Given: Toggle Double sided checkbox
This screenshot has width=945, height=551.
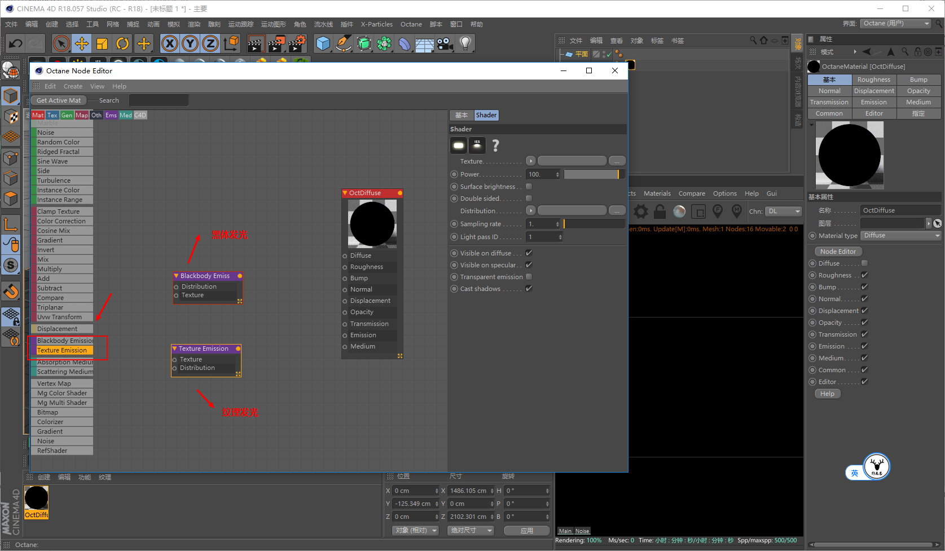Looking at the screenshot, I should 529,199.
